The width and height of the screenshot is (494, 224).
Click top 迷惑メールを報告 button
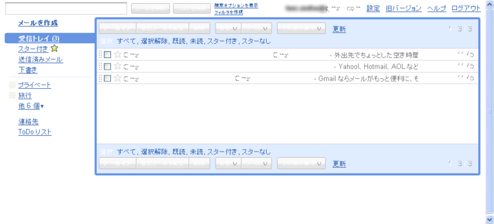pos(162,28)
